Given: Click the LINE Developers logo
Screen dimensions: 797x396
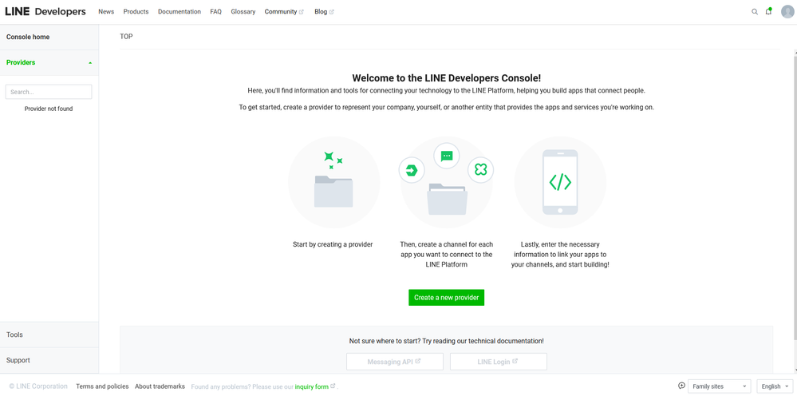Looking at the screenshot, I should [45, 12].
